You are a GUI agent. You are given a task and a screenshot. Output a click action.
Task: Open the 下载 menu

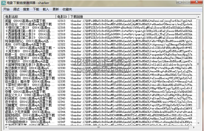36,9
